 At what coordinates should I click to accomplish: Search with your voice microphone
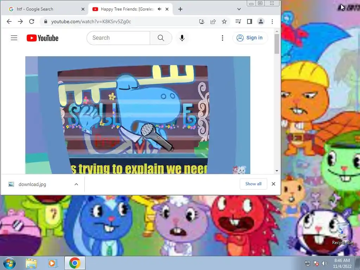tap(182, 38)
